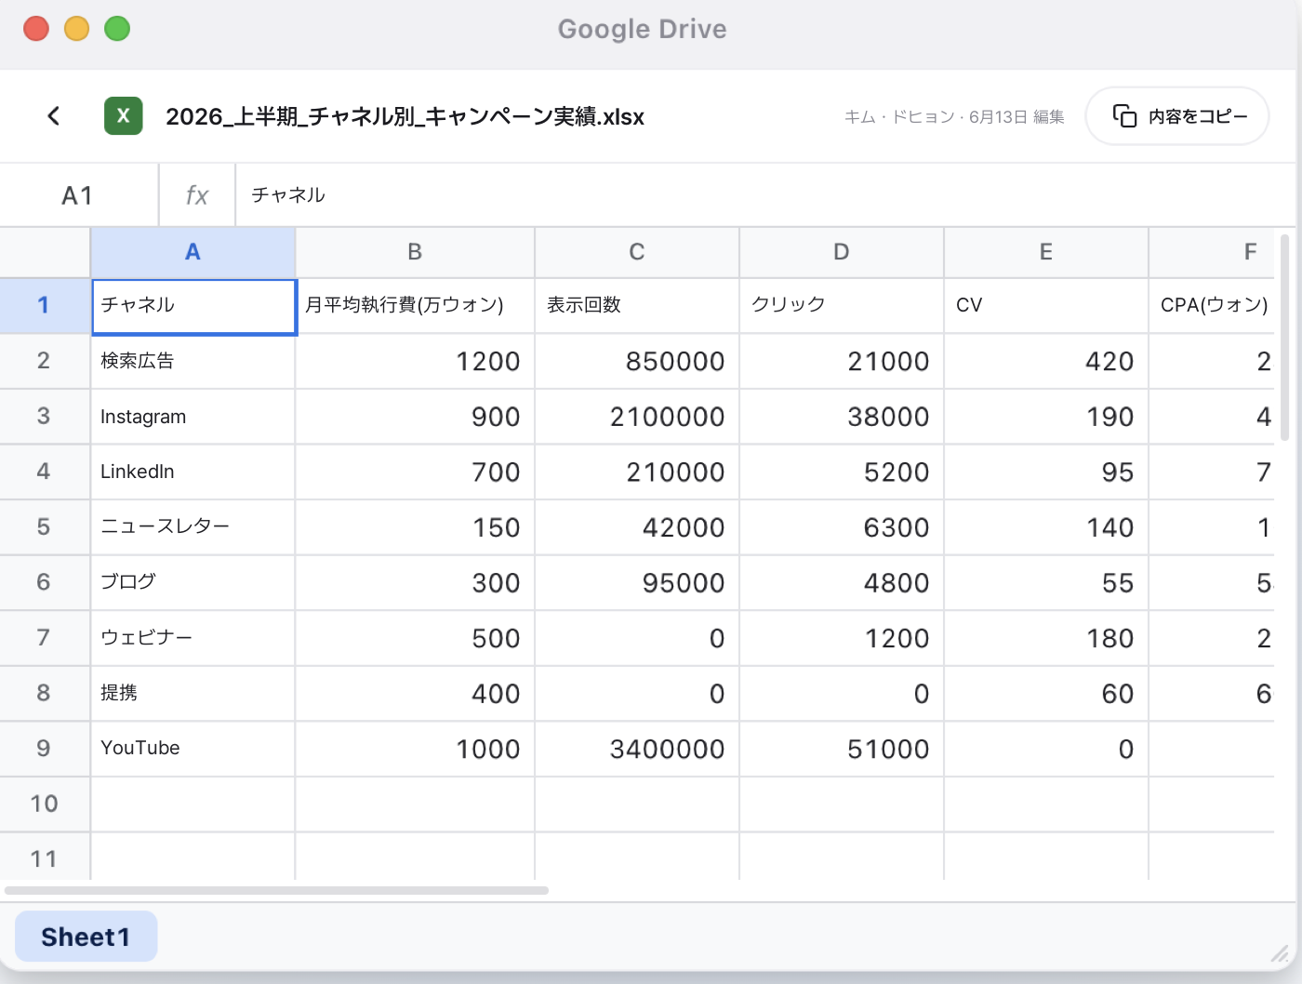Click the cell with value 850000

(x=637, y=361)
